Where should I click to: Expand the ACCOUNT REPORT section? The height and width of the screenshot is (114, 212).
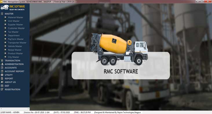coord(14,71)
